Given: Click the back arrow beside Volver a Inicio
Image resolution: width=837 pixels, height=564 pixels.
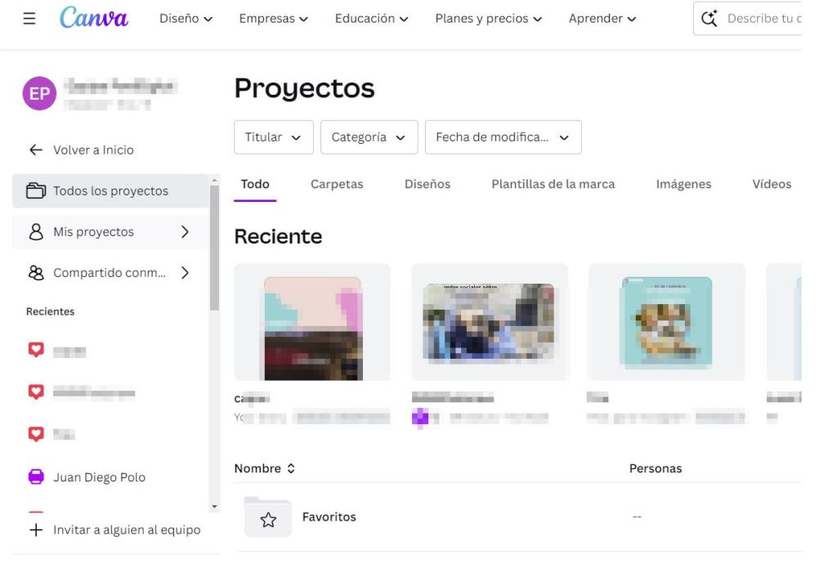Looking at the screenshot, I should click(35, 150).
